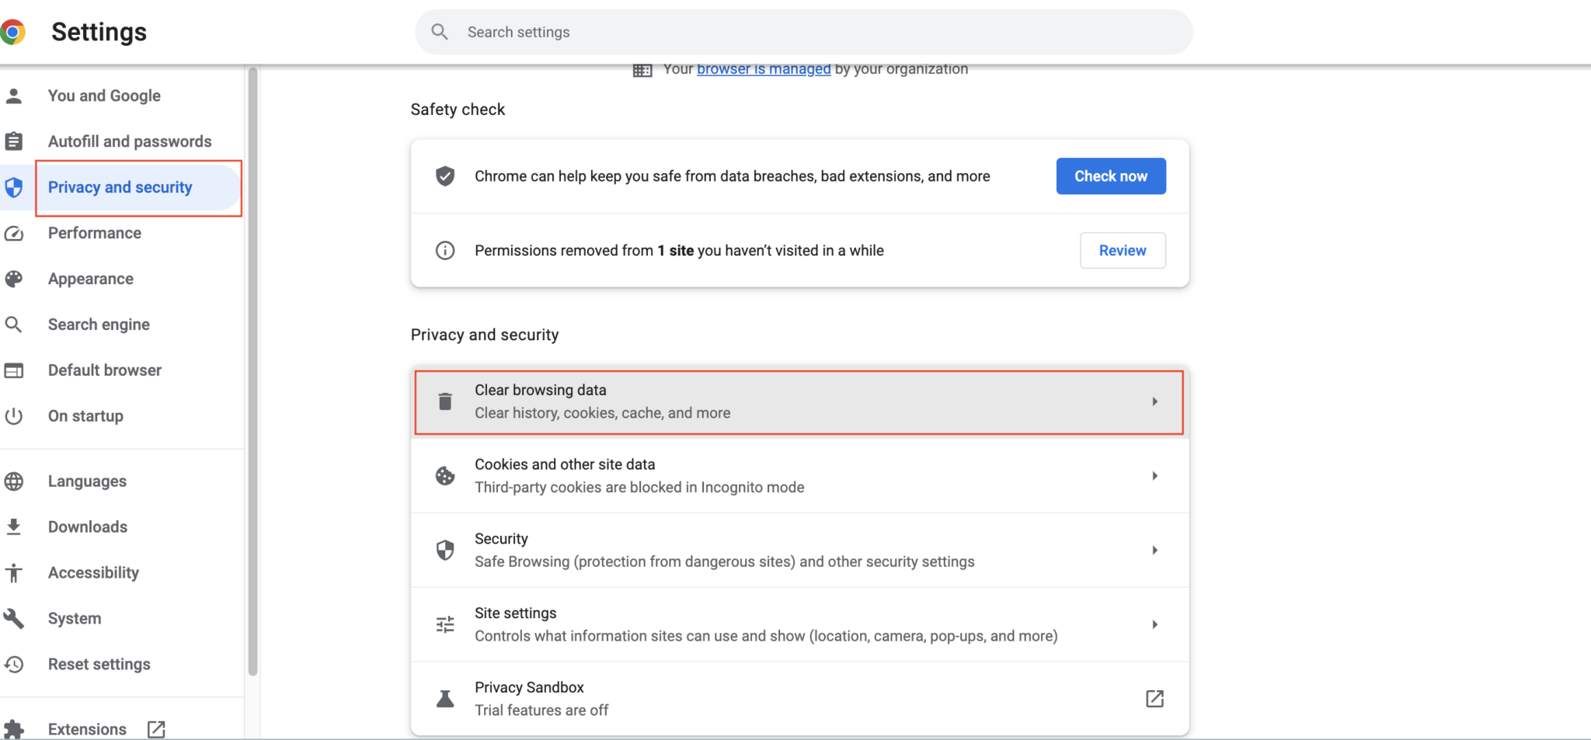Click the shield icon next to Security row
1591x740 pixels.
tap(445, 551)
